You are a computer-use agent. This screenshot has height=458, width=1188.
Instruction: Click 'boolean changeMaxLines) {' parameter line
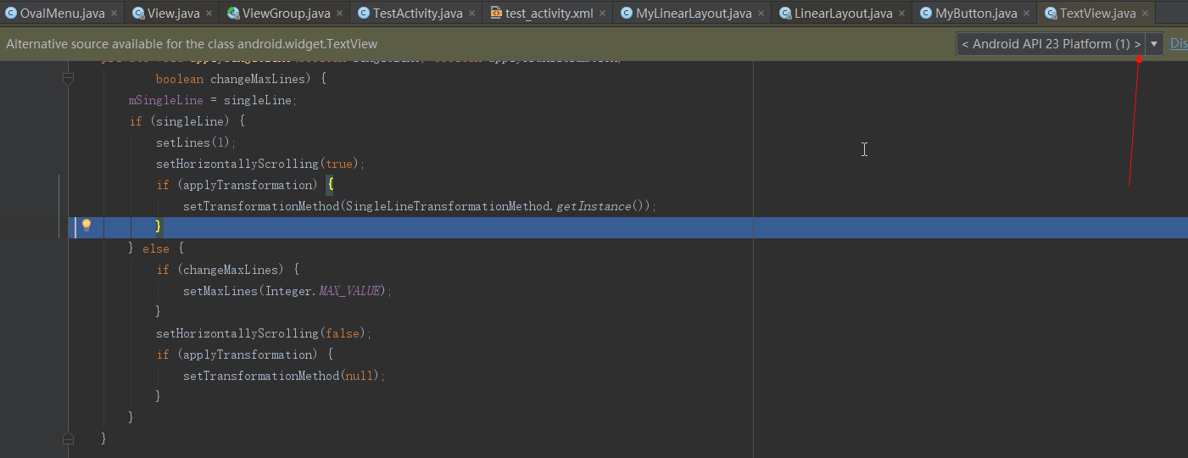click(x=241, y=79)
